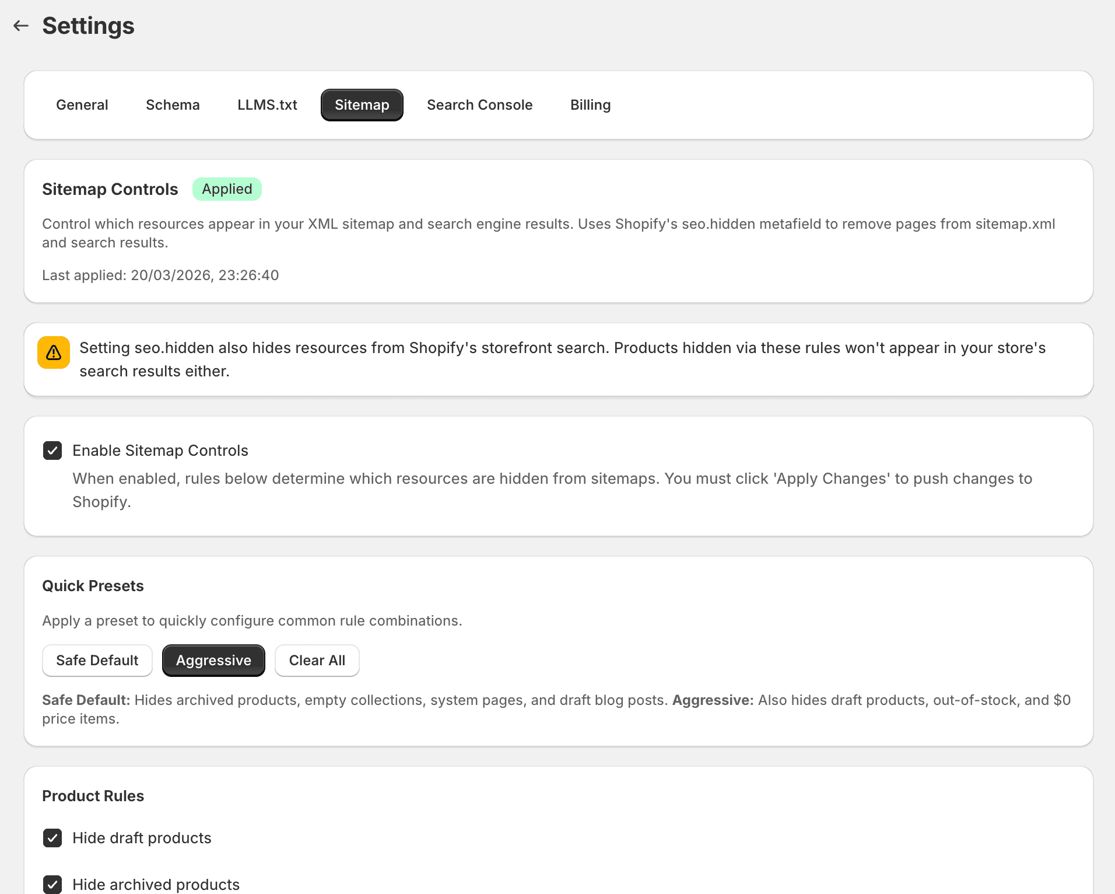Go to the Billing tab
The height and width of the screenshot is (894, 1115).
click(590, 105)
